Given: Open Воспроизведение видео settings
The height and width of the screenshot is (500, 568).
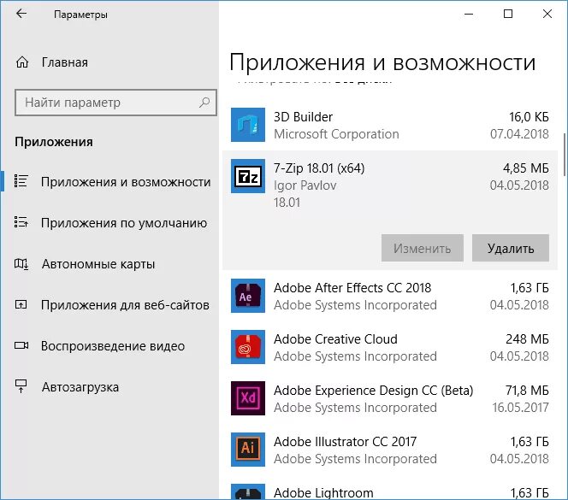Looking at the screenshot, I should [112, 346].
